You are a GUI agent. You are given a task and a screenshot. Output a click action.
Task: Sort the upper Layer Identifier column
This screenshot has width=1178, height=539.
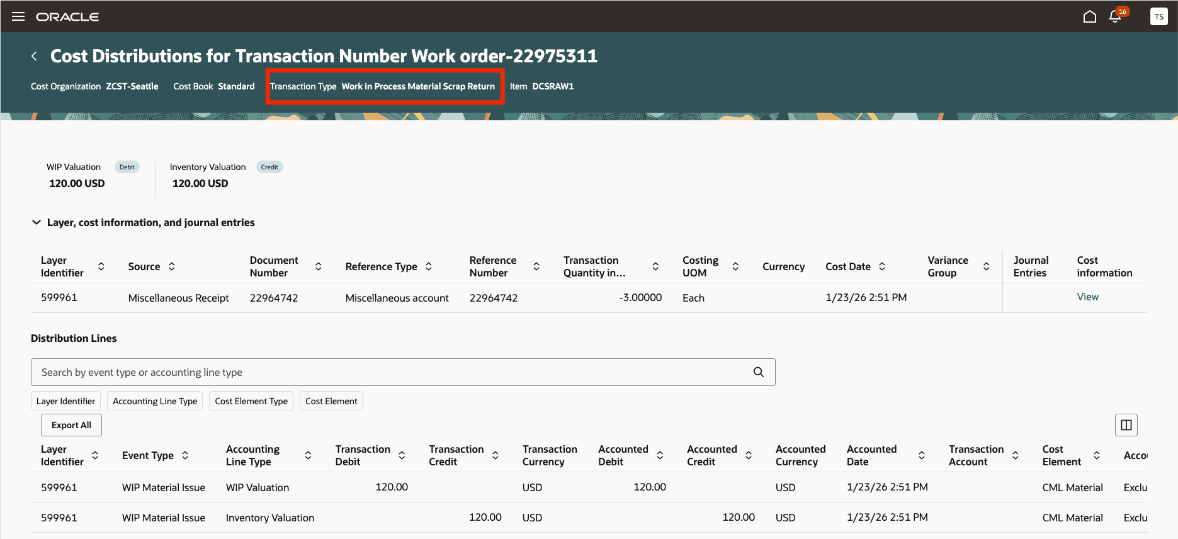click(101, 266)
